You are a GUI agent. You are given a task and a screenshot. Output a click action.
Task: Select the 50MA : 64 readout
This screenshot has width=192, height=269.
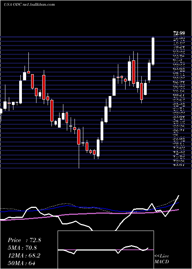[22, 263]
